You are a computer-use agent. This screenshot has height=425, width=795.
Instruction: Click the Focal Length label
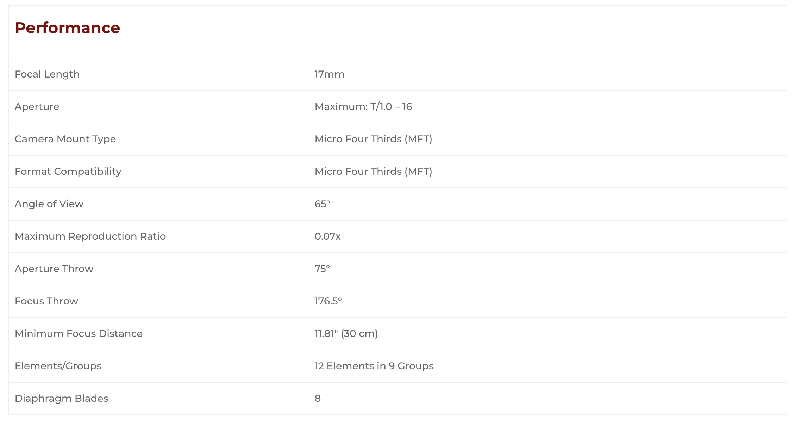click(47, 74)
